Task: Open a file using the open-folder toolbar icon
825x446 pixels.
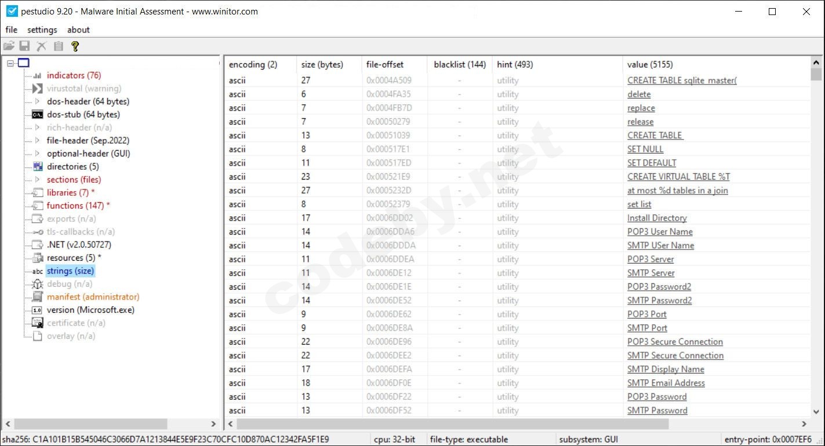Action: (9, 46)
